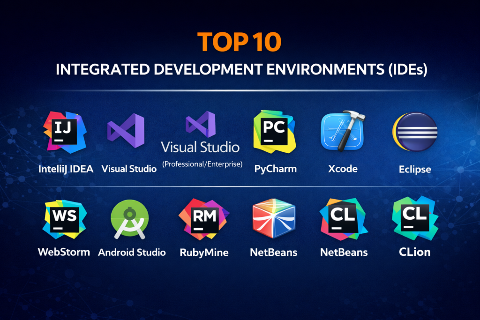Open the Xcode hammer icon
The height and width of the screenshot is (320, 480).
coord(343,131)
